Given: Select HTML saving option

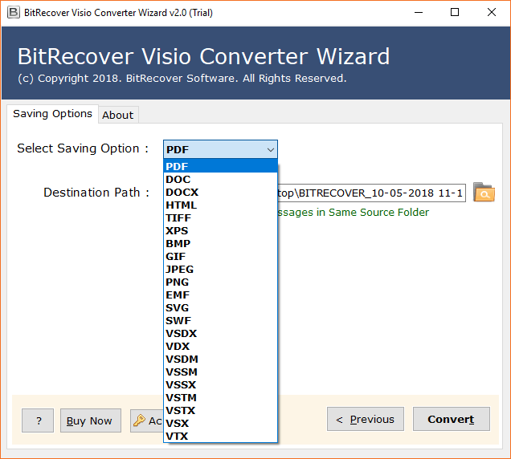Looking at the screenshot, I should point(220,205).
